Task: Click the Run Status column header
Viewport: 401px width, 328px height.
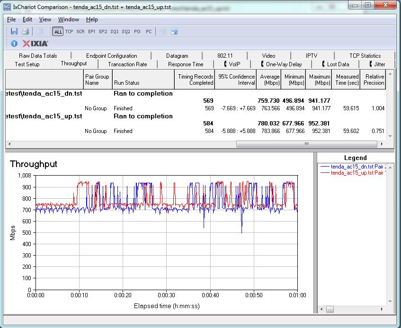Action: (x=143, y=80)
